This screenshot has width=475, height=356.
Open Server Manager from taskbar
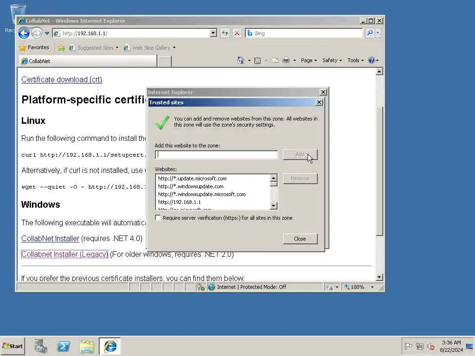[x=41, y=346]
